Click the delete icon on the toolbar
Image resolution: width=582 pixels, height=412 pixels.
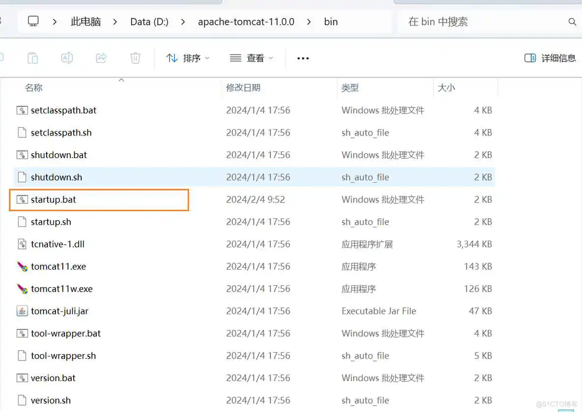[x=135, y=57]
